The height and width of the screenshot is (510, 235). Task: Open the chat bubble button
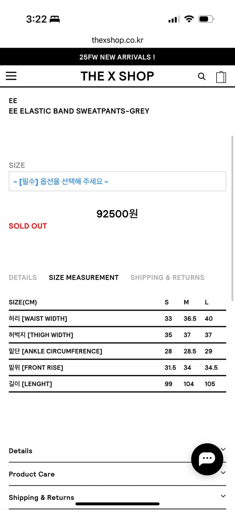(x=207, y=459)
